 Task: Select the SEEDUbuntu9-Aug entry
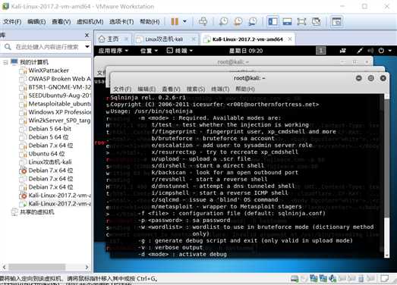59,96
